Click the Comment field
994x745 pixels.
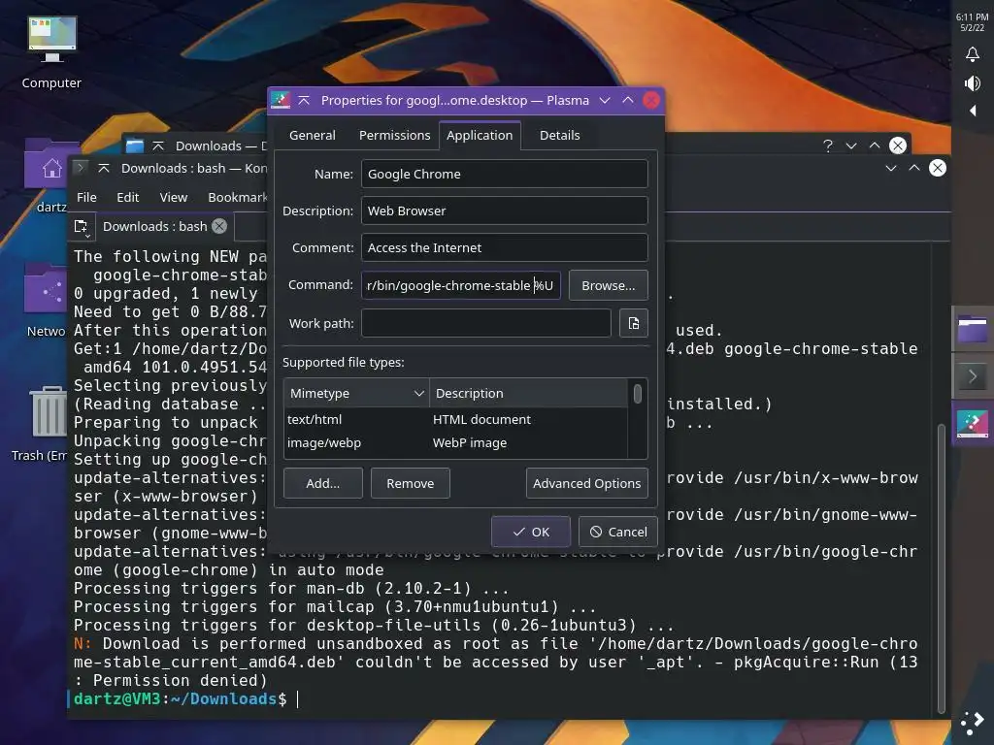(505, 247)
